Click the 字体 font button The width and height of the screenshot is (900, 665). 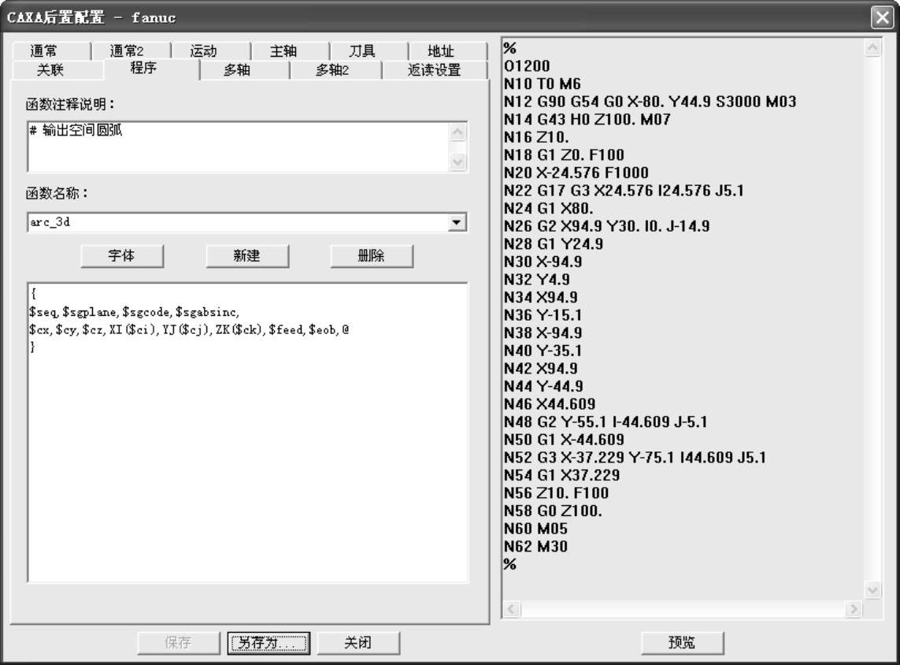click(x=122, y=256)
